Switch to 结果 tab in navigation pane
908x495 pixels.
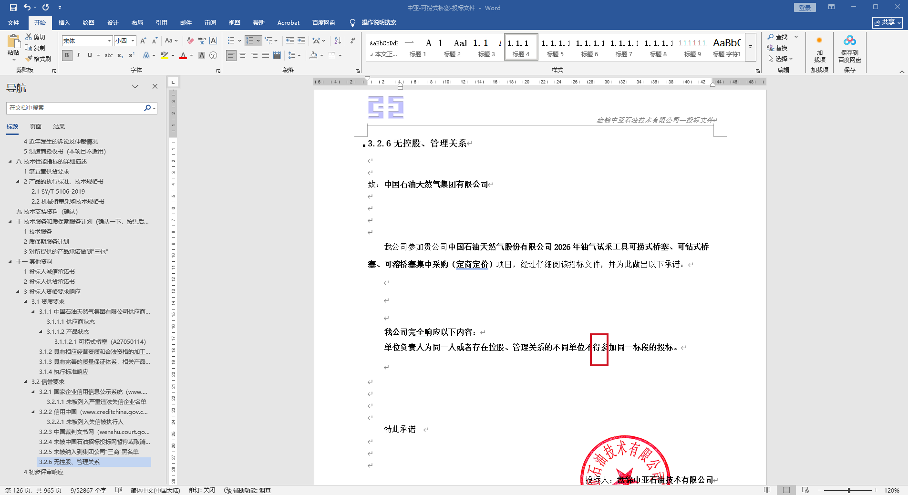(x=59, y=127)
